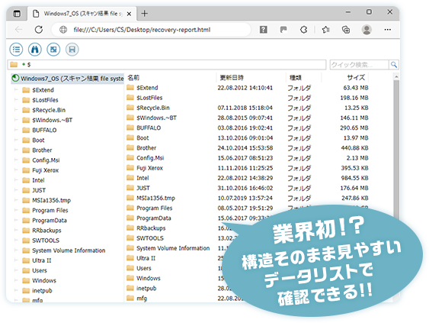Click the JUST list folder icon
The width and height of the screenshot is (429, 323).
[x=130, y=188]
